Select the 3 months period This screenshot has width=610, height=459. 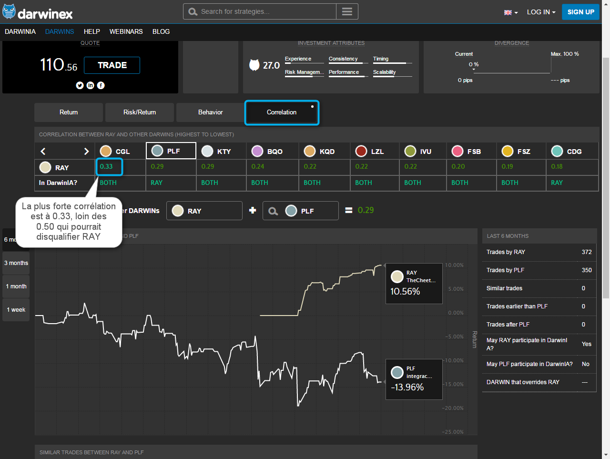(16, 263)
